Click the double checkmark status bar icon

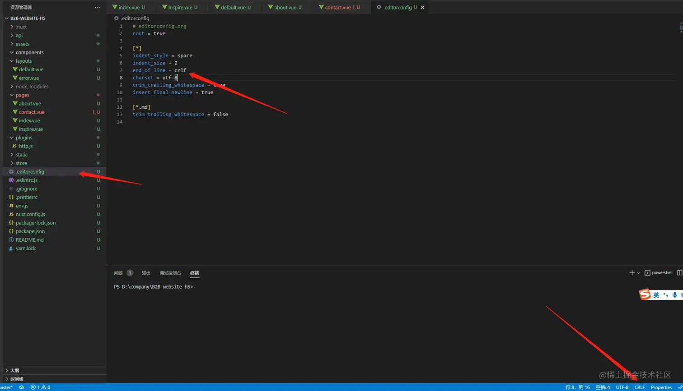680,387
